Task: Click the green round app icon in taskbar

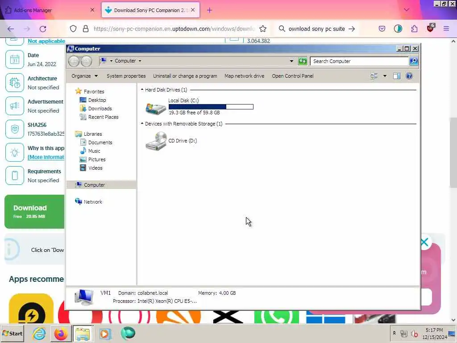Action: tap(128, 333)
